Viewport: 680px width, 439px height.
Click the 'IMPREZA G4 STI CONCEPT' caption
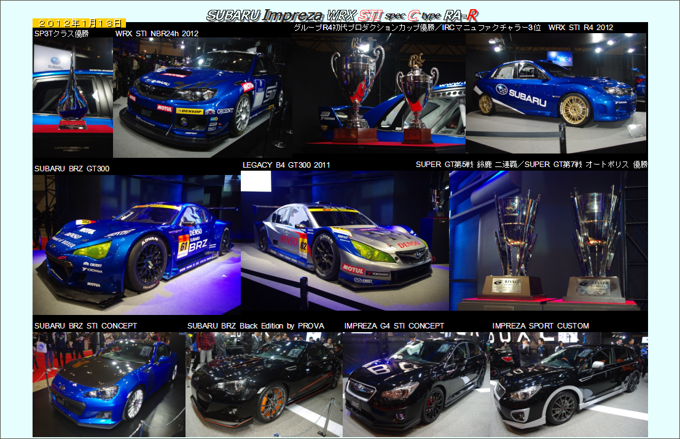[x=394, y=326]
